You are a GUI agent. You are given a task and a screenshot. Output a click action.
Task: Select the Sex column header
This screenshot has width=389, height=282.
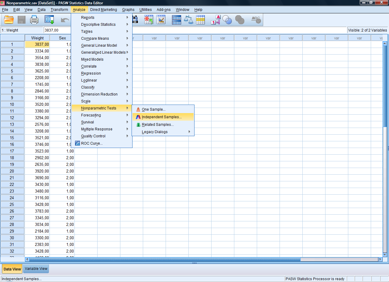tap(62, 38)
